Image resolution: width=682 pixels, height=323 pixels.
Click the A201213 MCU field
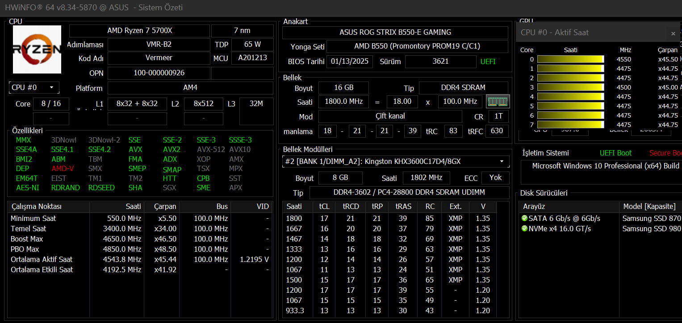(252, 58)
